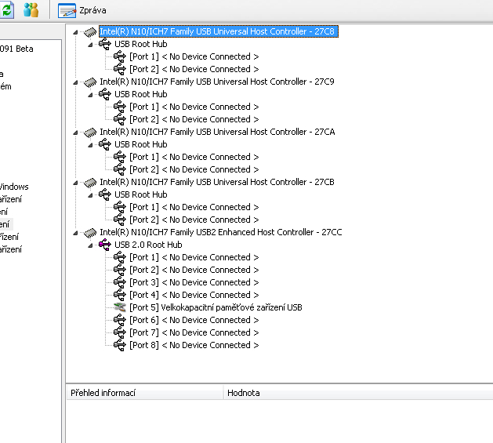Select Intel USB Universal Host Controller - 27CB

(217, 182)
